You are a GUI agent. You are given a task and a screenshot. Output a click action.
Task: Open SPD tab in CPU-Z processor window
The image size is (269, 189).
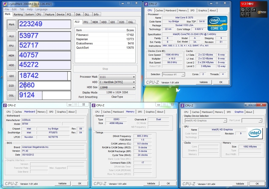point(192,11)
